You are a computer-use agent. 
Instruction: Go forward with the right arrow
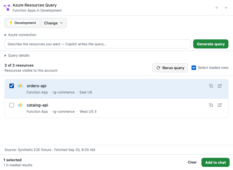coord(226,8)
